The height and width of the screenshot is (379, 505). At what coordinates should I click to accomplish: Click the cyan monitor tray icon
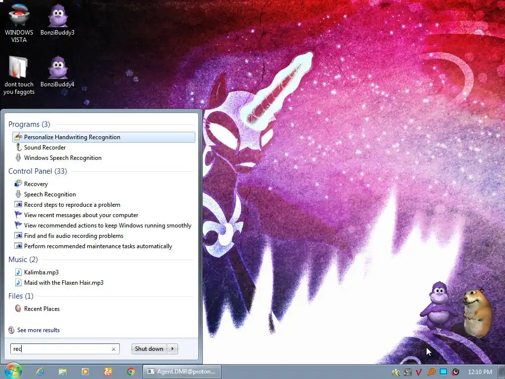(x=443, y=372)
